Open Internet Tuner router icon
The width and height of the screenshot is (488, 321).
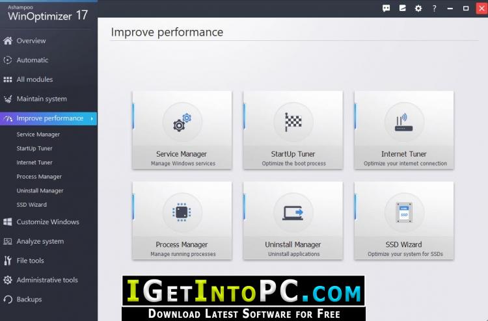[403, 122]
